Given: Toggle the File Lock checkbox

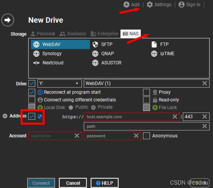Looking at the screenshot, I should coord(146,108).
